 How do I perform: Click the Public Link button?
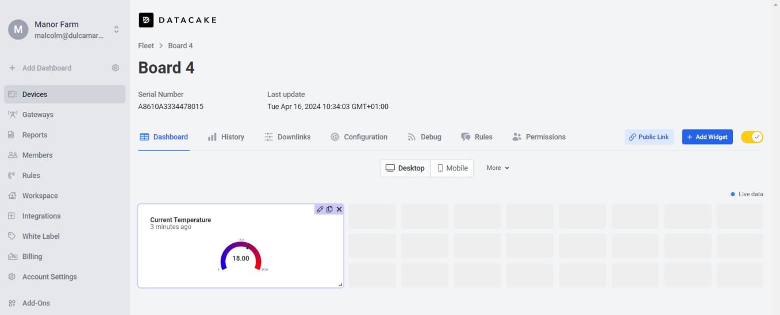tap(649, 137)
